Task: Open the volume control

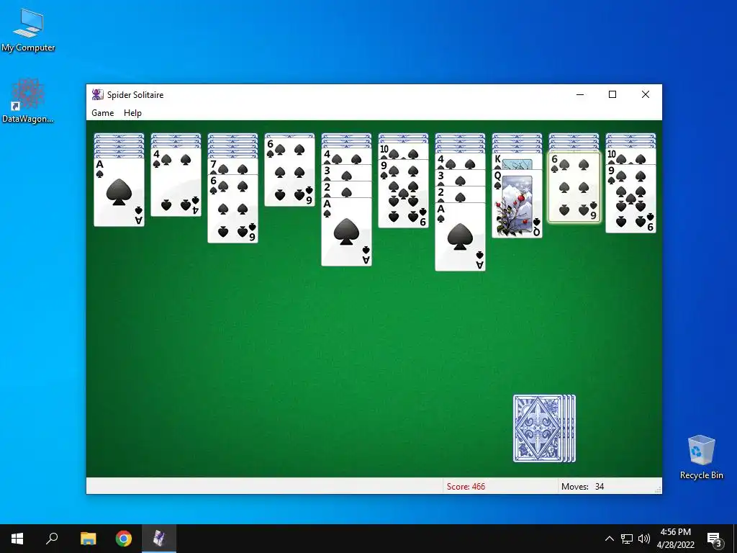Action: 644,539
